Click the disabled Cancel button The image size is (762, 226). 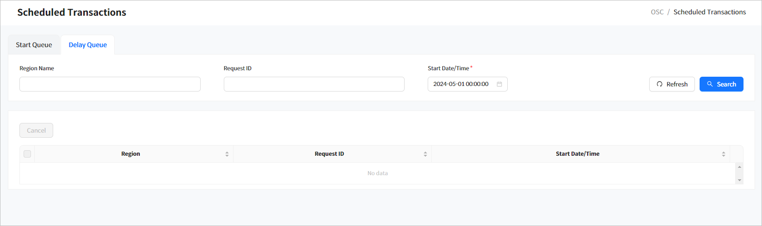pos(36,130)
